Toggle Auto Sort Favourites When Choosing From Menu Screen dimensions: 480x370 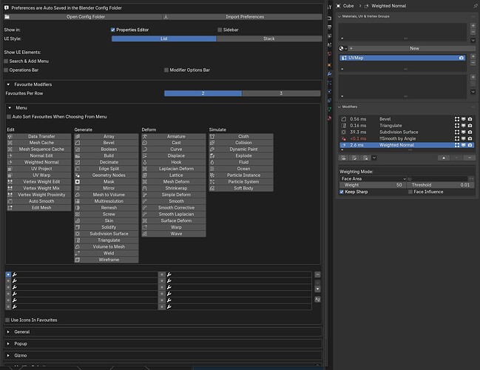9,117
